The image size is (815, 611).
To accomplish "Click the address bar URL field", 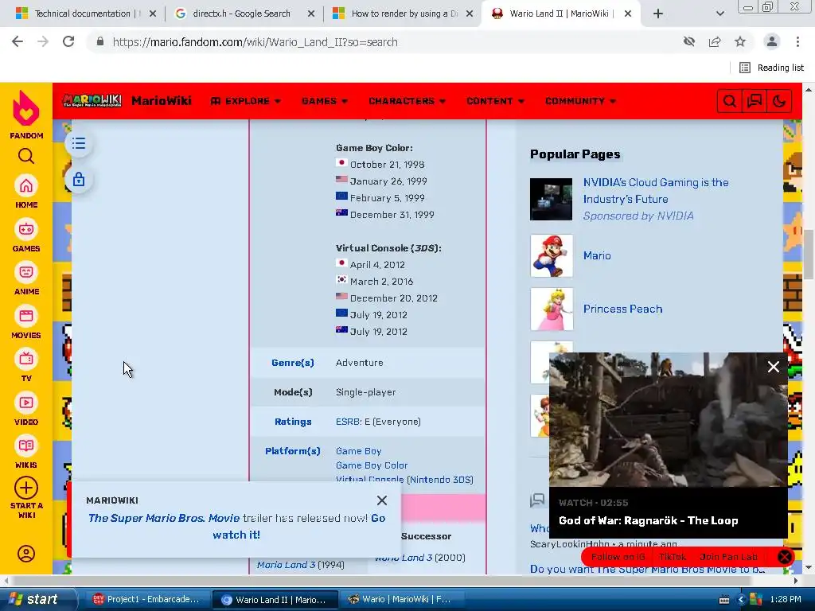I will (384, 42).
